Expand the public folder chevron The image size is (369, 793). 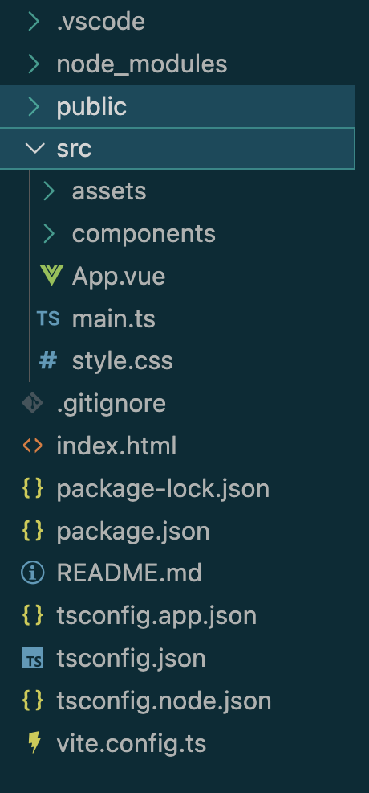click(x=33, y=106)
